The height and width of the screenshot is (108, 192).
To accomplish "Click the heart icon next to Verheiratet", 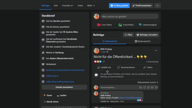I will click(43, 64).
